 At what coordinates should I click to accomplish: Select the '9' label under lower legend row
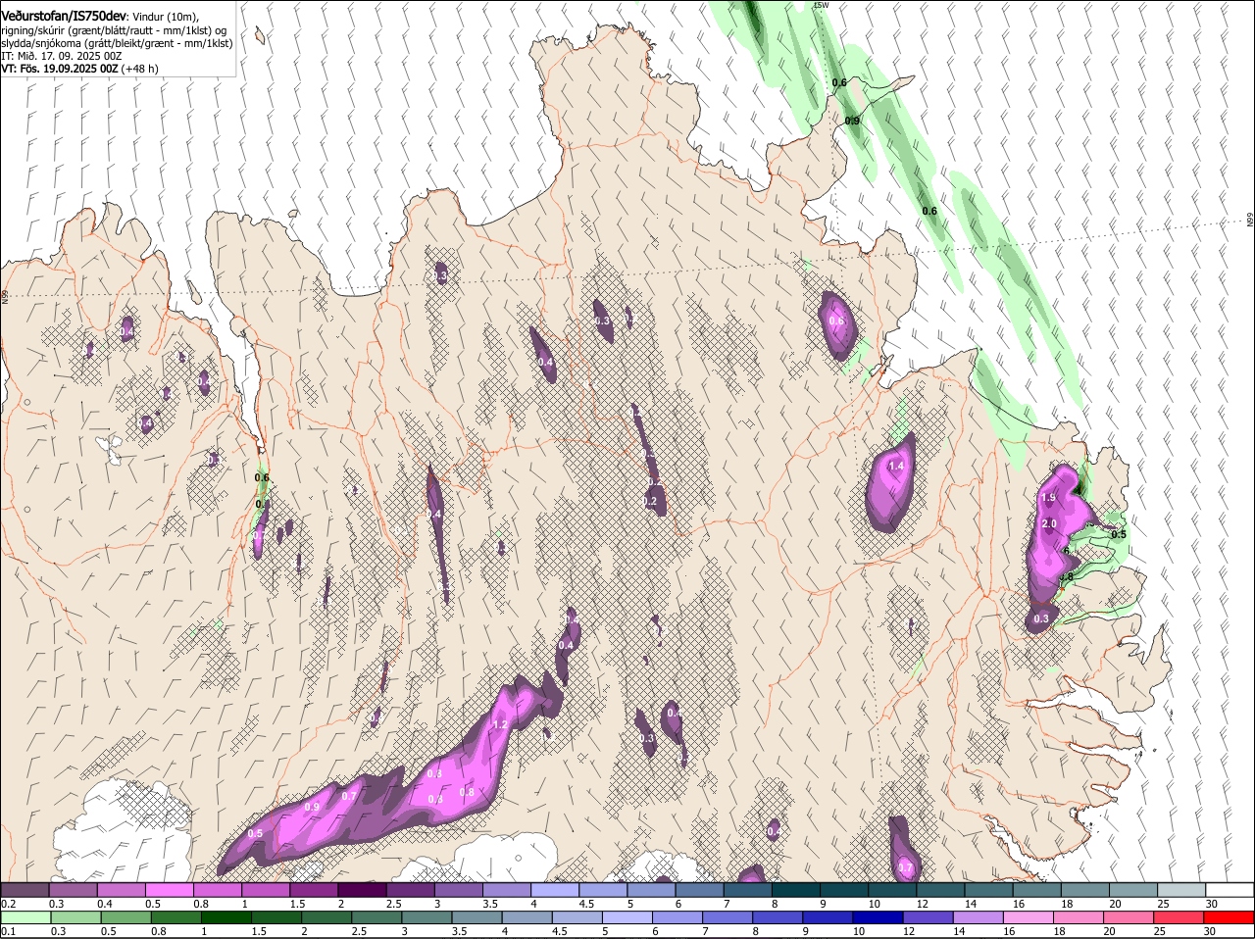pos(806,931)
